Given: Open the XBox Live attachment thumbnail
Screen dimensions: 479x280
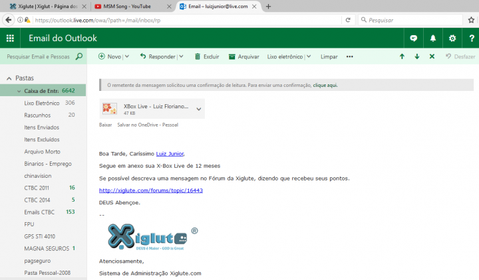Looking at the screenshot, I should click(110, 109).
